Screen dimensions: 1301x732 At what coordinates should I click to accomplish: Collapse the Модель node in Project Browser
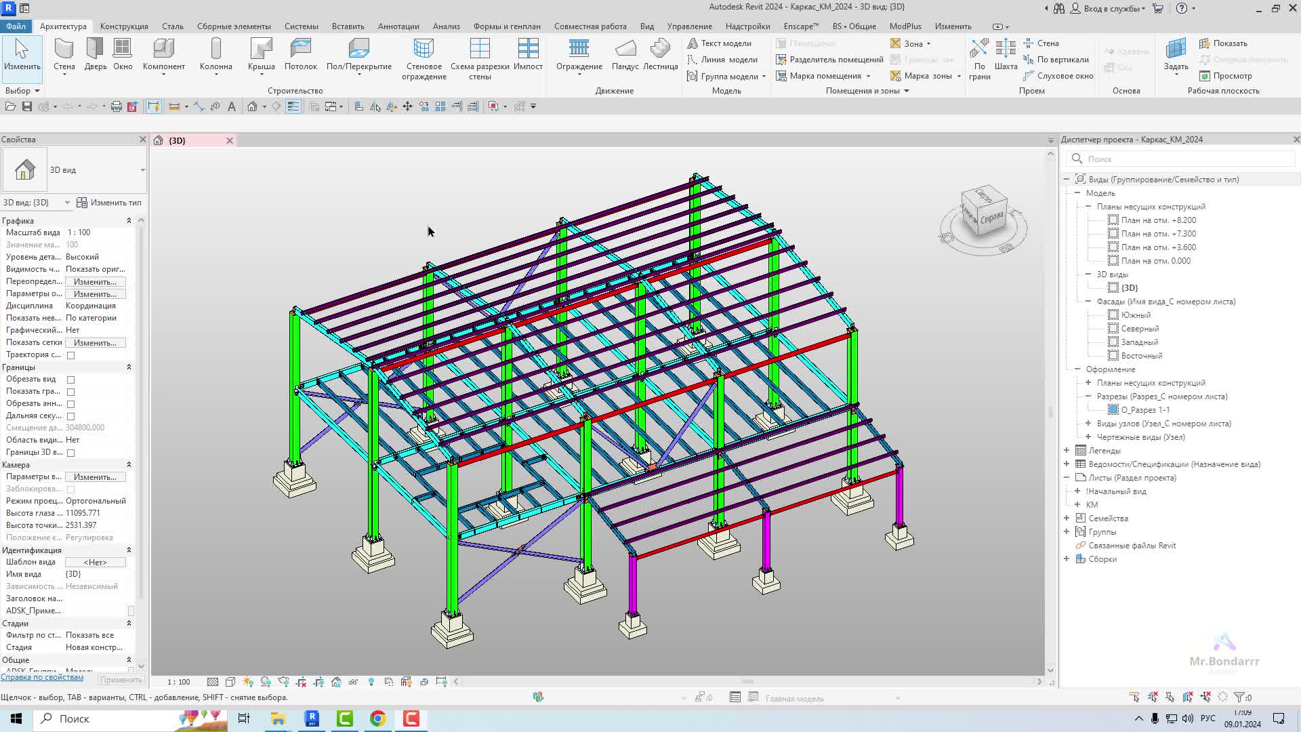click(1078, 192)
